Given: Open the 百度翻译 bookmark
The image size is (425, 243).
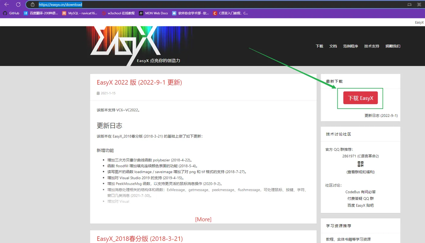Looking at the screenshot, I should (41, 13).
